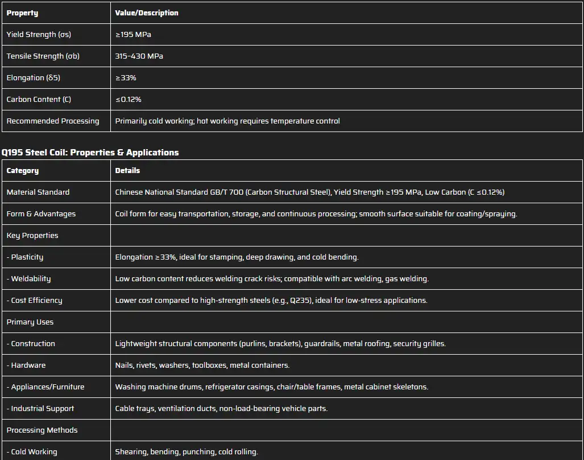The width and height of the screenshot is (584, 460).
Task: Click the "Category" column header
Action: [x=23, y=170]
